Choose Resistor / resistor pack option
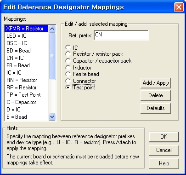Screen dimensions: 186x175 [68, 54]
